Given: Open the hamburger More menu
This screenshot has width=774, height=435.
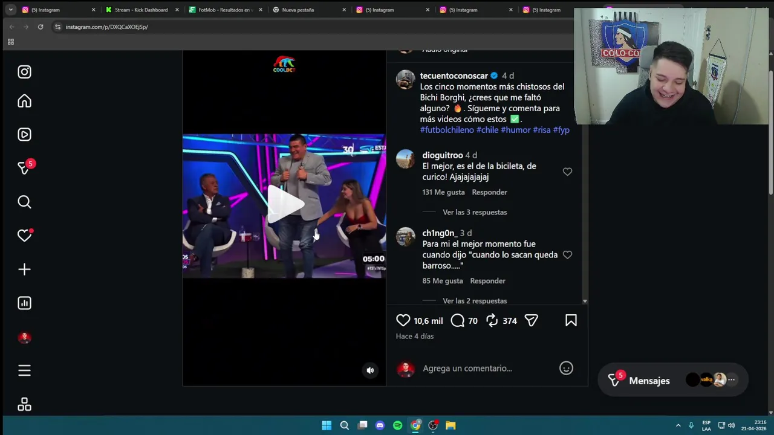Looking at the screenshot, I should tap(24, 370).
